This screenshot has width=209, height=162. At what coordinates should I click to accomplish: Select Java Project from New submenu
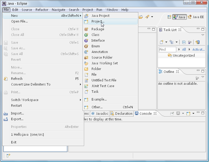100,16
